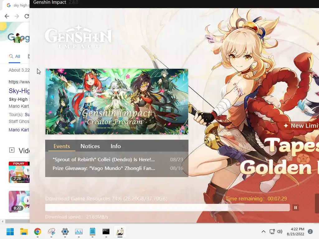
Task: Switch to the Events tab
Action: 62,146
